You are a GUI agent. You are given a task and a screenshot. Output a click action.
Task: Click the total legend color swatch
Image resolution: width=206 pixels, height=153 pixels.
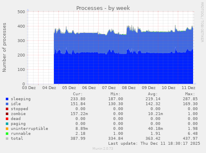(x=7, y=139)
